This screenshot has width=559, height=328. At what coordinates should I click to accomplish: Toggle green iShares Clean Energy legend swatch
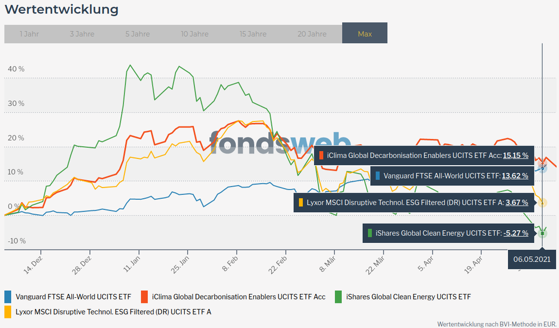(x=338, y=297)
